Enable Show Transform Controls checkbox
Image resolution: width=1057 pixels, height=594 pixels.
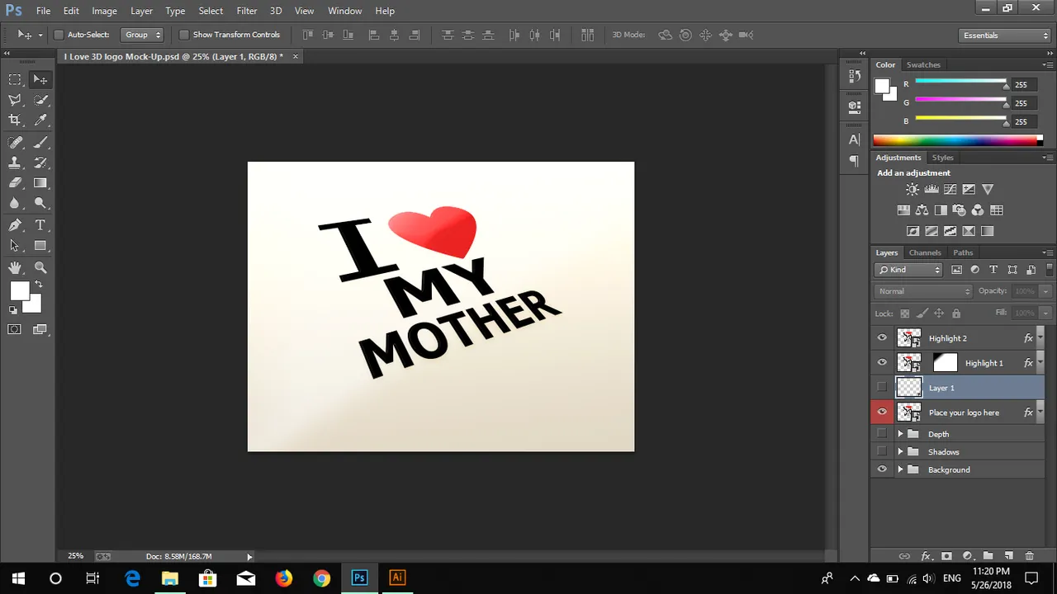click(184, 35)
